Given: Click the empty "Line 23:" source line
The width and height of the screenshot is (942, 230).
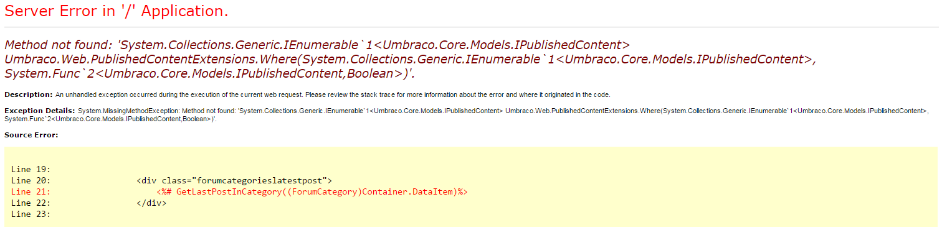Looking at the screenshot, I should coord(31,214).
